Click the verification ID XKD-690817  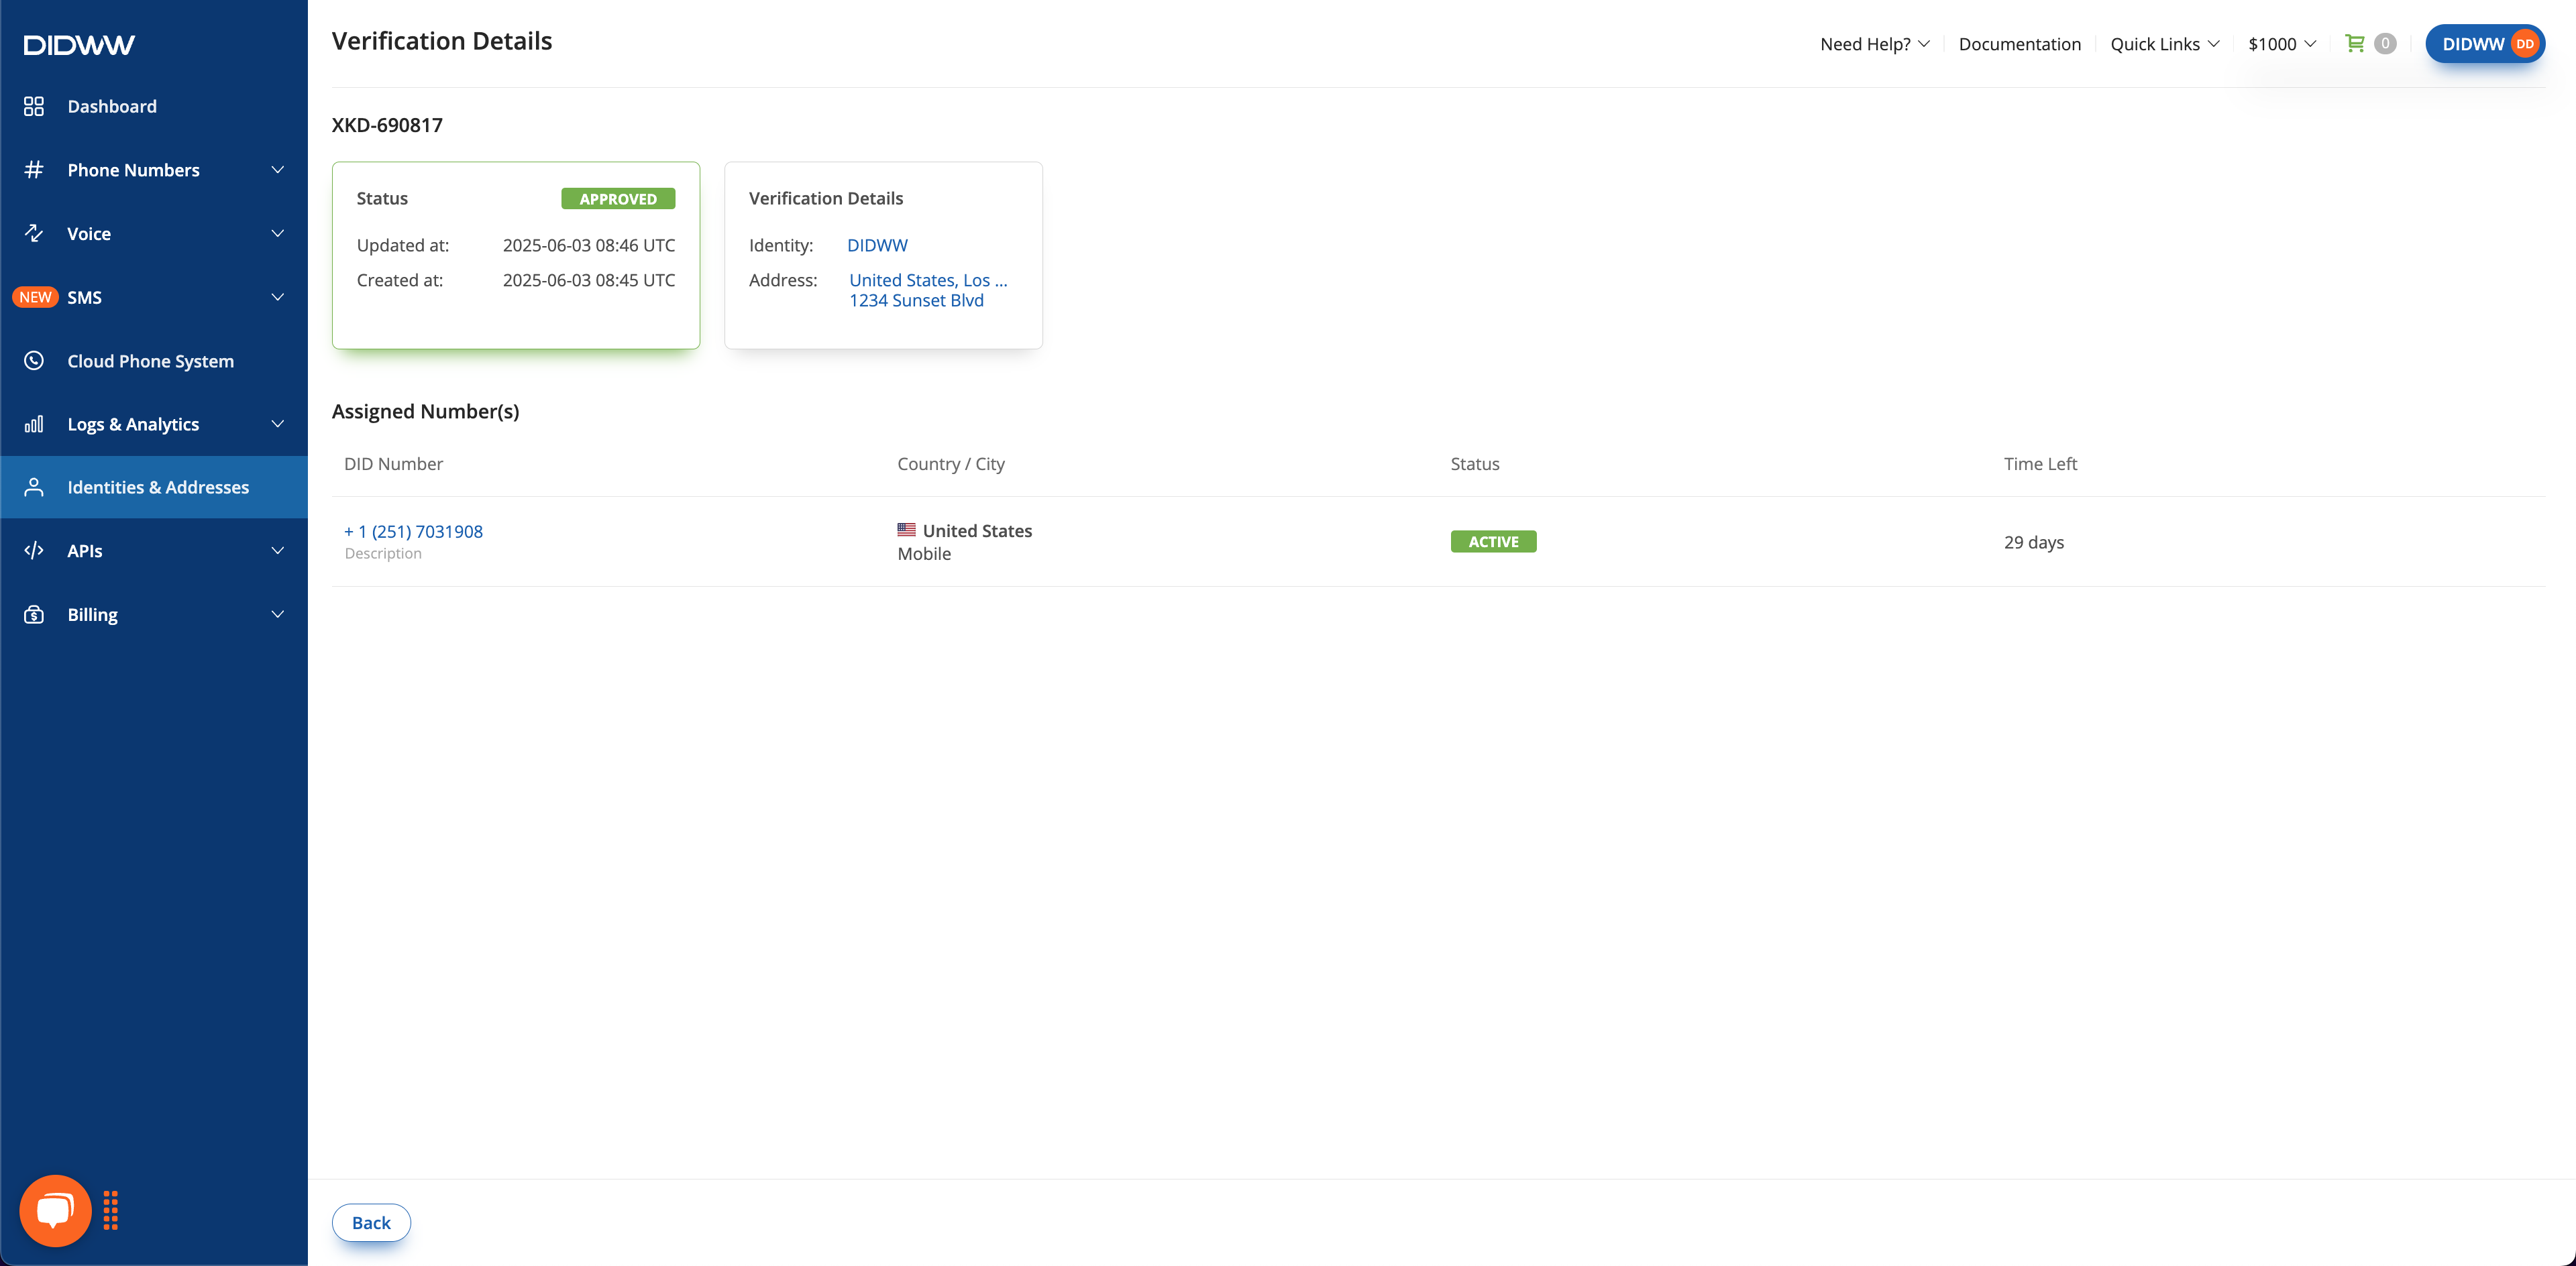tap(387, 125)
